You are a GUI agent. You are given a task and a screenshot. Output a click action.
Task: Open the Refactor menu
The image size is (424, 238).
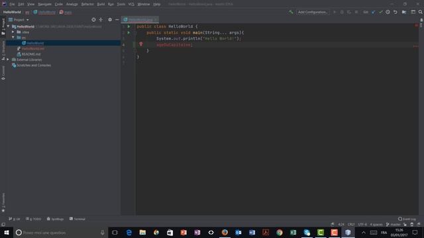[87, 4]
